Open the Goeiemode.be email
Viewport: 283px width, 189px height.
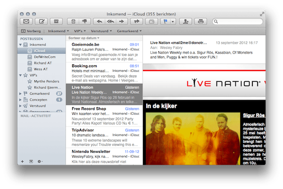[x=104, y=52]
